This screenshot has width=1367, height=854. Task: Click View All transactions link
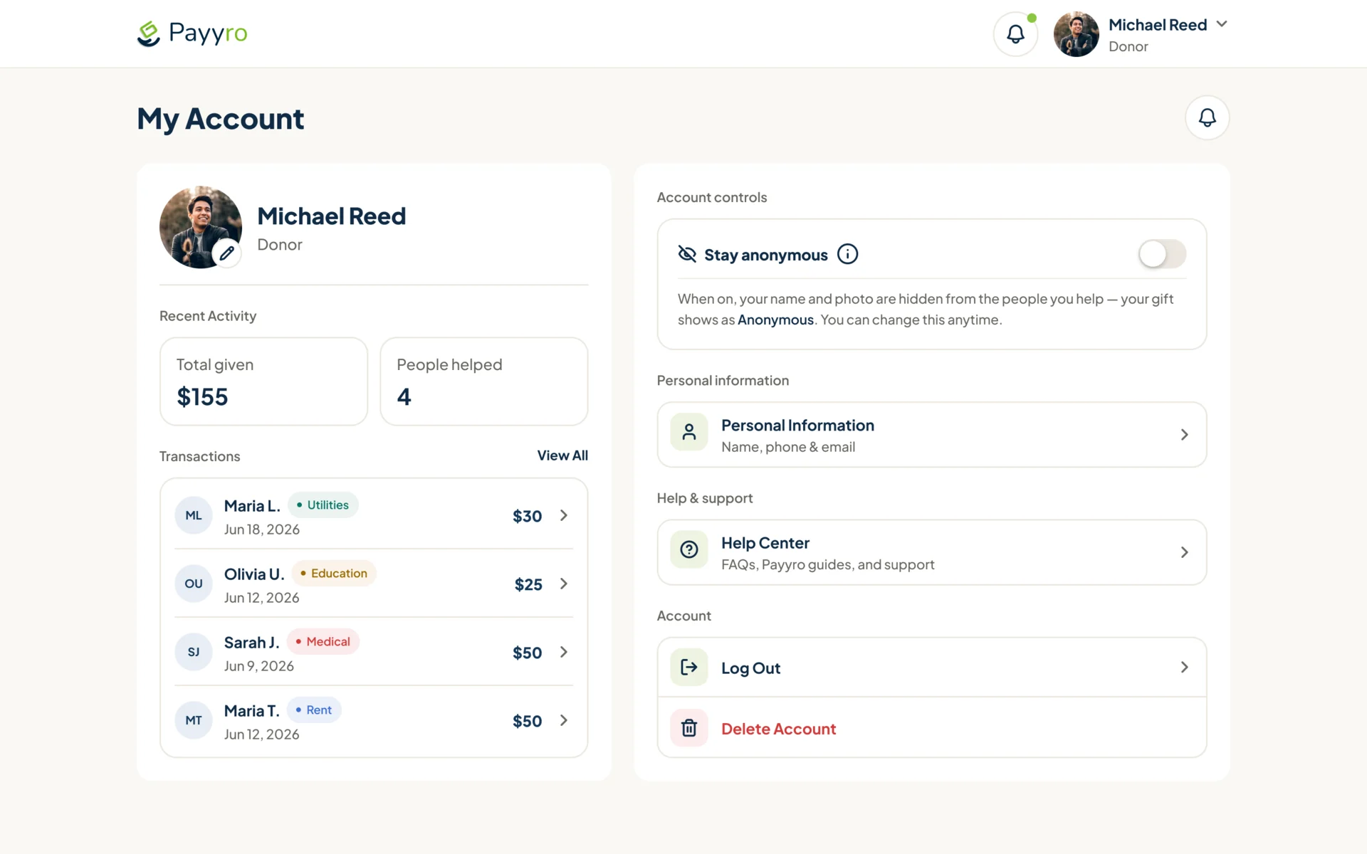pyautogui.click(x=562, y=455)
